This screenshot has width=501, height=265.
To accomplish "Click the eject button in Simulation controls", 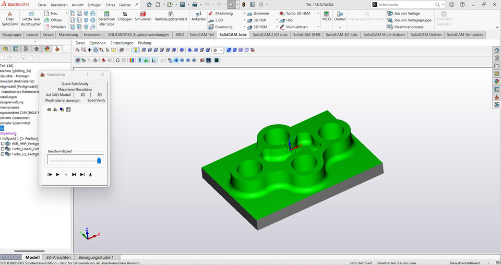I will [x=90, y=174].
